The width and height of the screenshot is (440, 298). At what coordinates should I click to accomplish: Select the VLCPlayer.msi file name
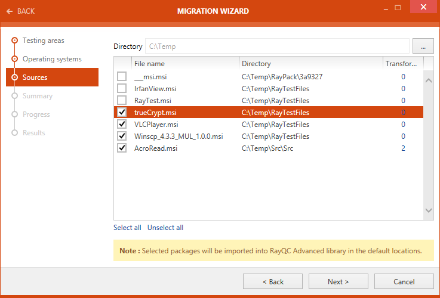tap(156, 125)
